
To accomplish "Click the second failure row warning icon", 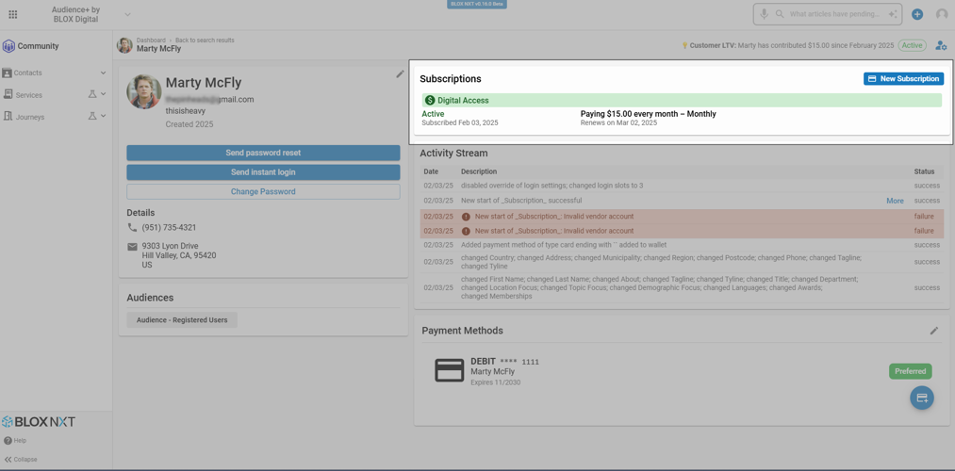I will coord(466,231).
